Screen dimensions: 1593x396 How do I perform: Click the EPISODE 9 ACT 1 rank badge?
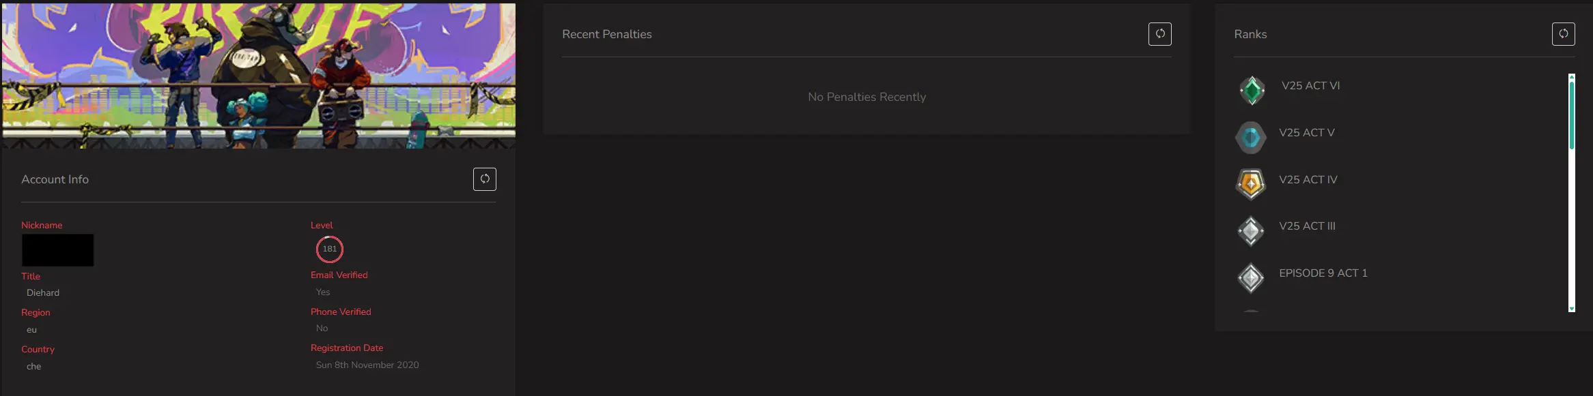1251,278
